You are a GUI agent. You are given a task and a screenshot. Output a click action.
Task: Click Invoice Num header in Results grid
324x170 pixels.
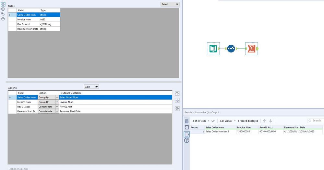tap(247, 128)
